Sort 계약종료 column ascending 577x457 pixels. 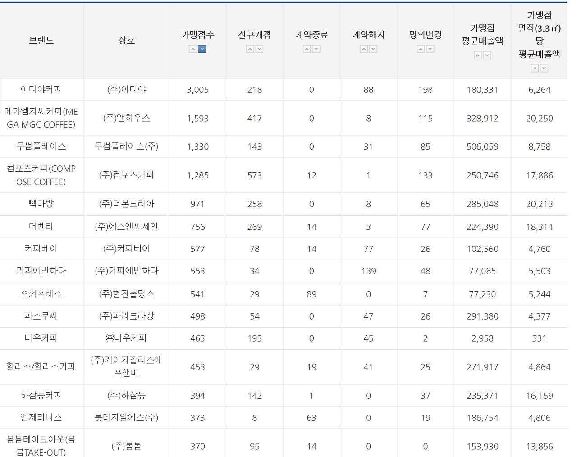307,49
